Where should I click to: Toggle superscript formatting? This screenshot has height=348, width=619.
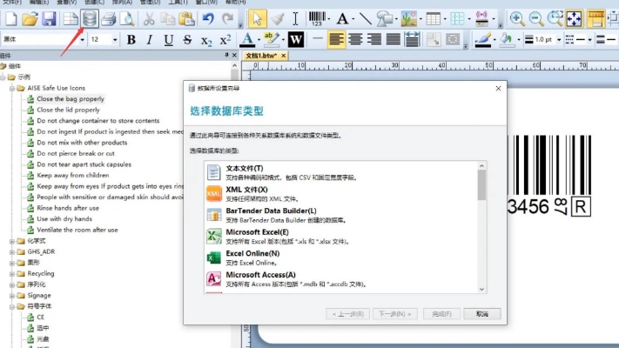tap(225, 39)
